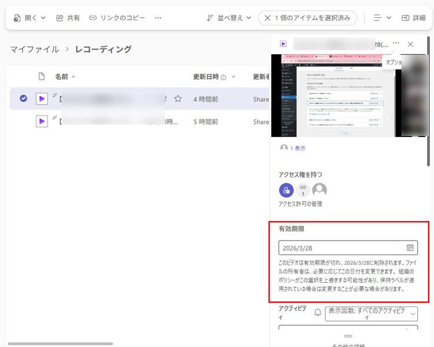Image resolution: width=434 pixels, height=347 pixels.
Task: Click the details pane bottom drag handle
Action: [348, 336]
